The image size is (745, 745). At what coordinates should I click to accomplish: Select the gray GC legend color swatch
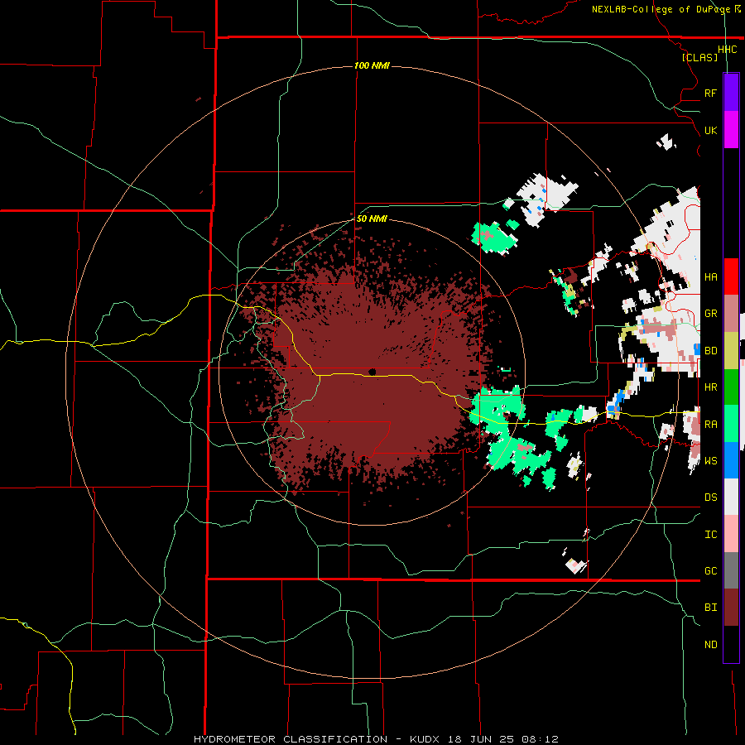coord(731,570)
